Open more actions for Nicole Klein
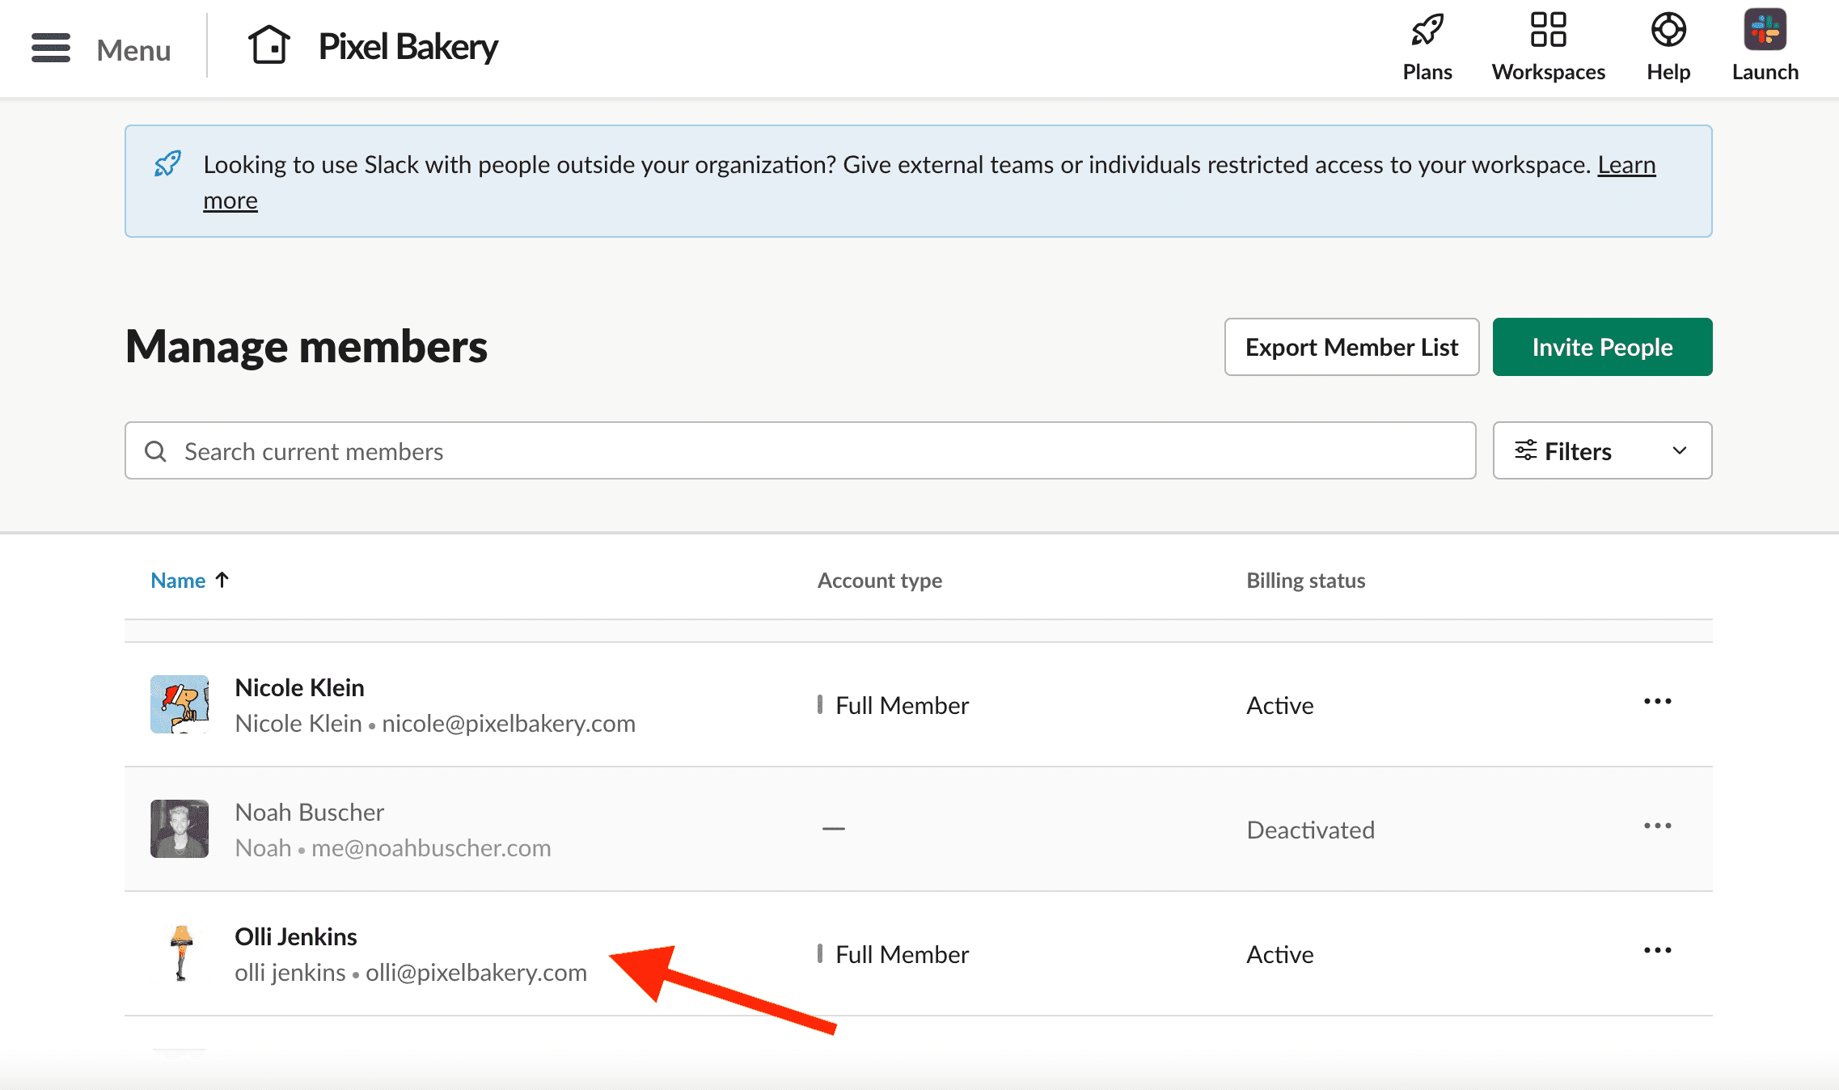This screenshot has width=1839, height=1090. coord(1657,702)
